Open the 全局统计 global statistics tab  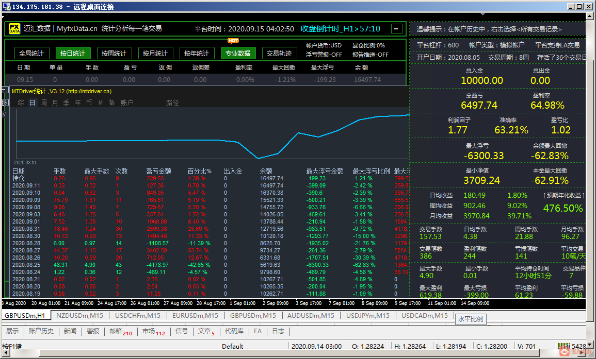[x=31, y=53]
